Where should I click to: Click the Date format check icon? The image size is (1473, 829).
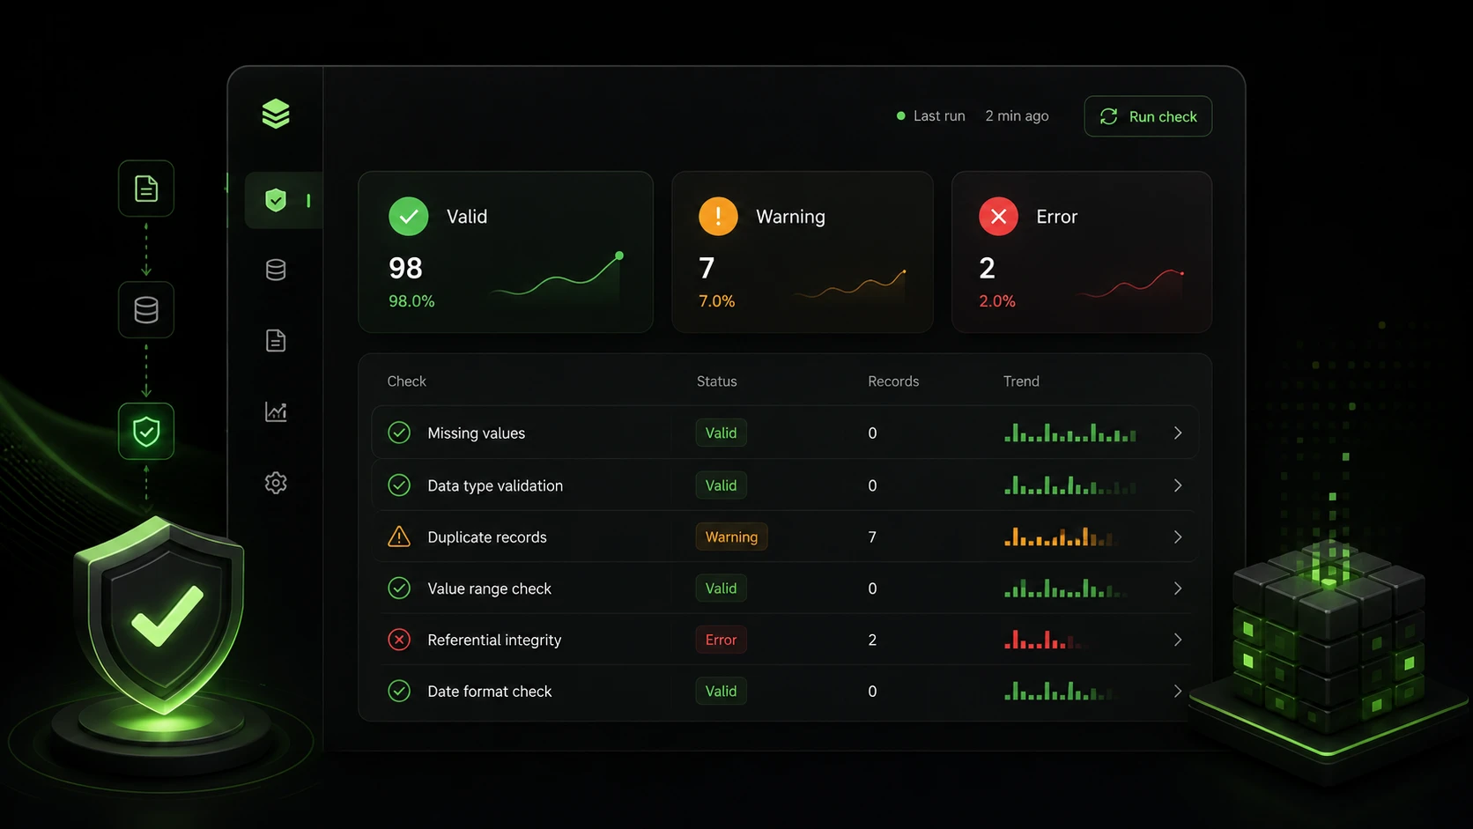click(x=399, y=692)
